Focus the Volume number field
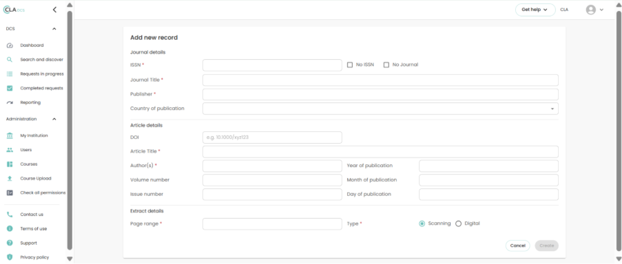 272,180
